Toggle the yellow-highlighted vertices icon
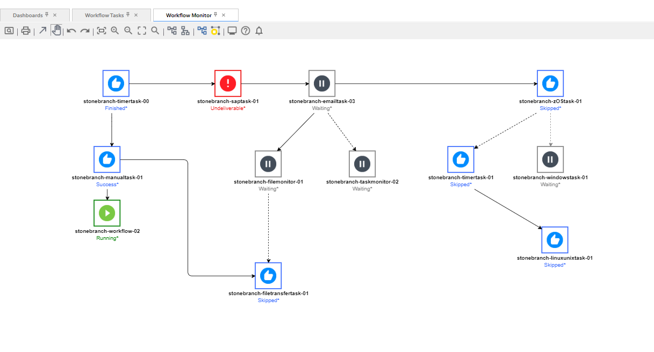This screenshot has width=654, height=352. pos(215,31)
